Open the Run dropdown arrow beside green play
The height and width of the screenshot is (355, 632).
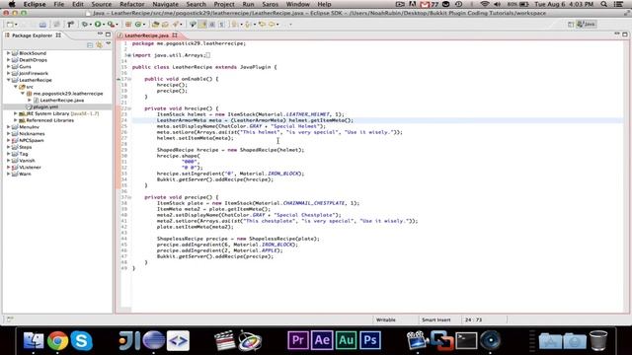point(104,24)
